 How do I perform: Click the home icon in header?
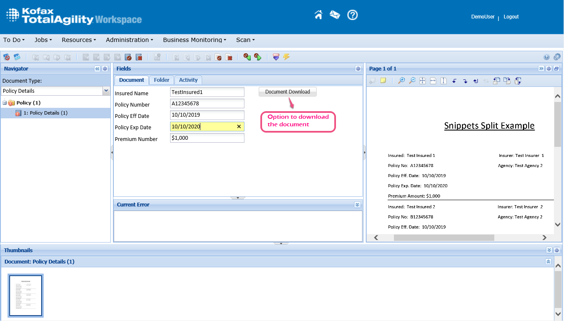318,15
